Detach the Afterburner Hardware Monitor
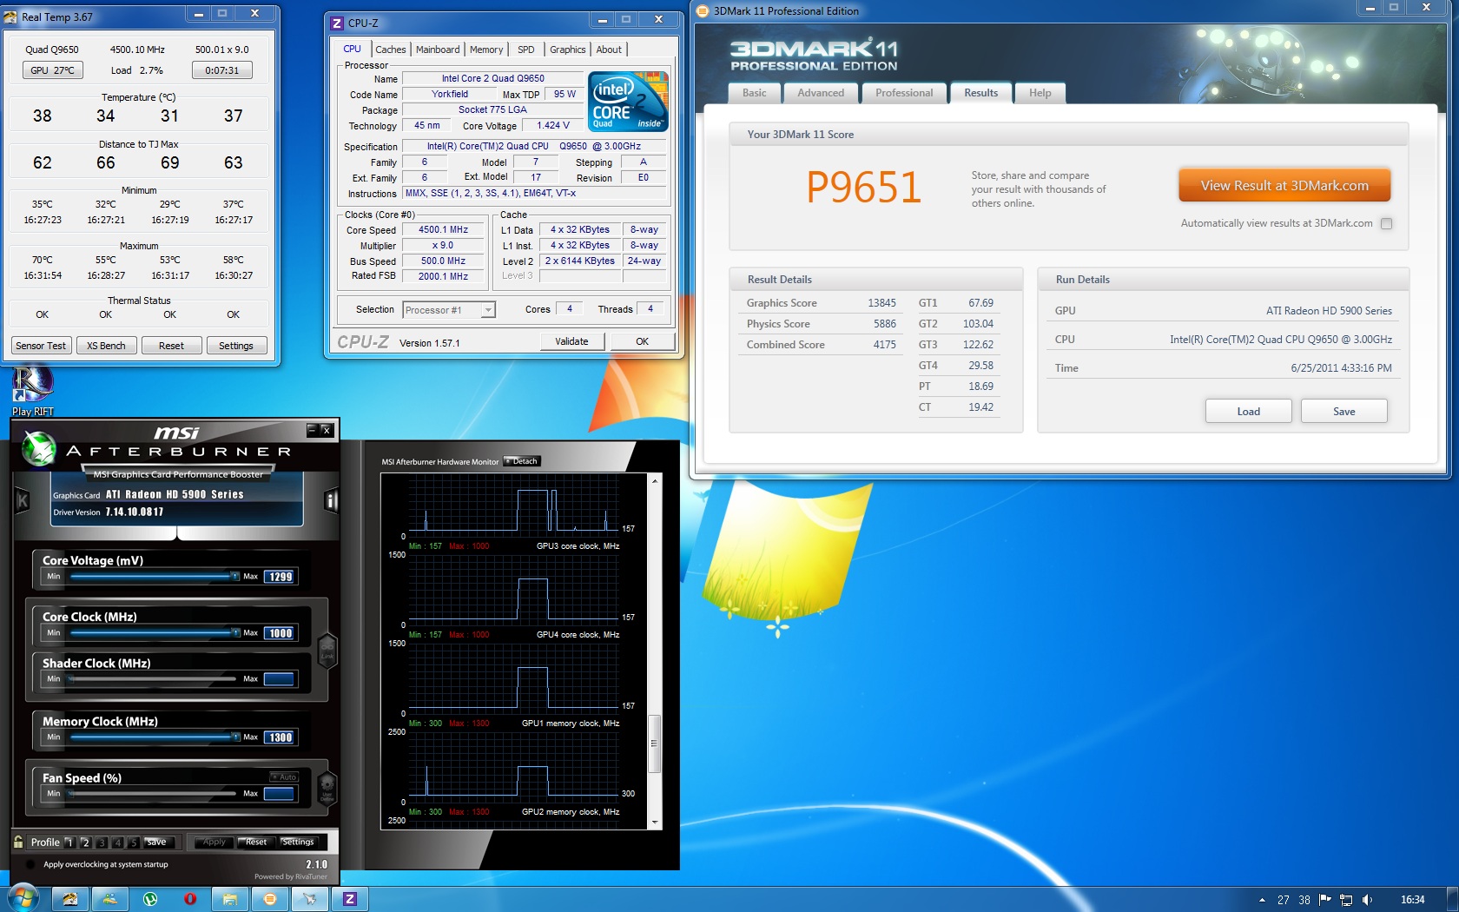Image resolution: width=1459 pixels, height=912 pixels. [522, 461]
